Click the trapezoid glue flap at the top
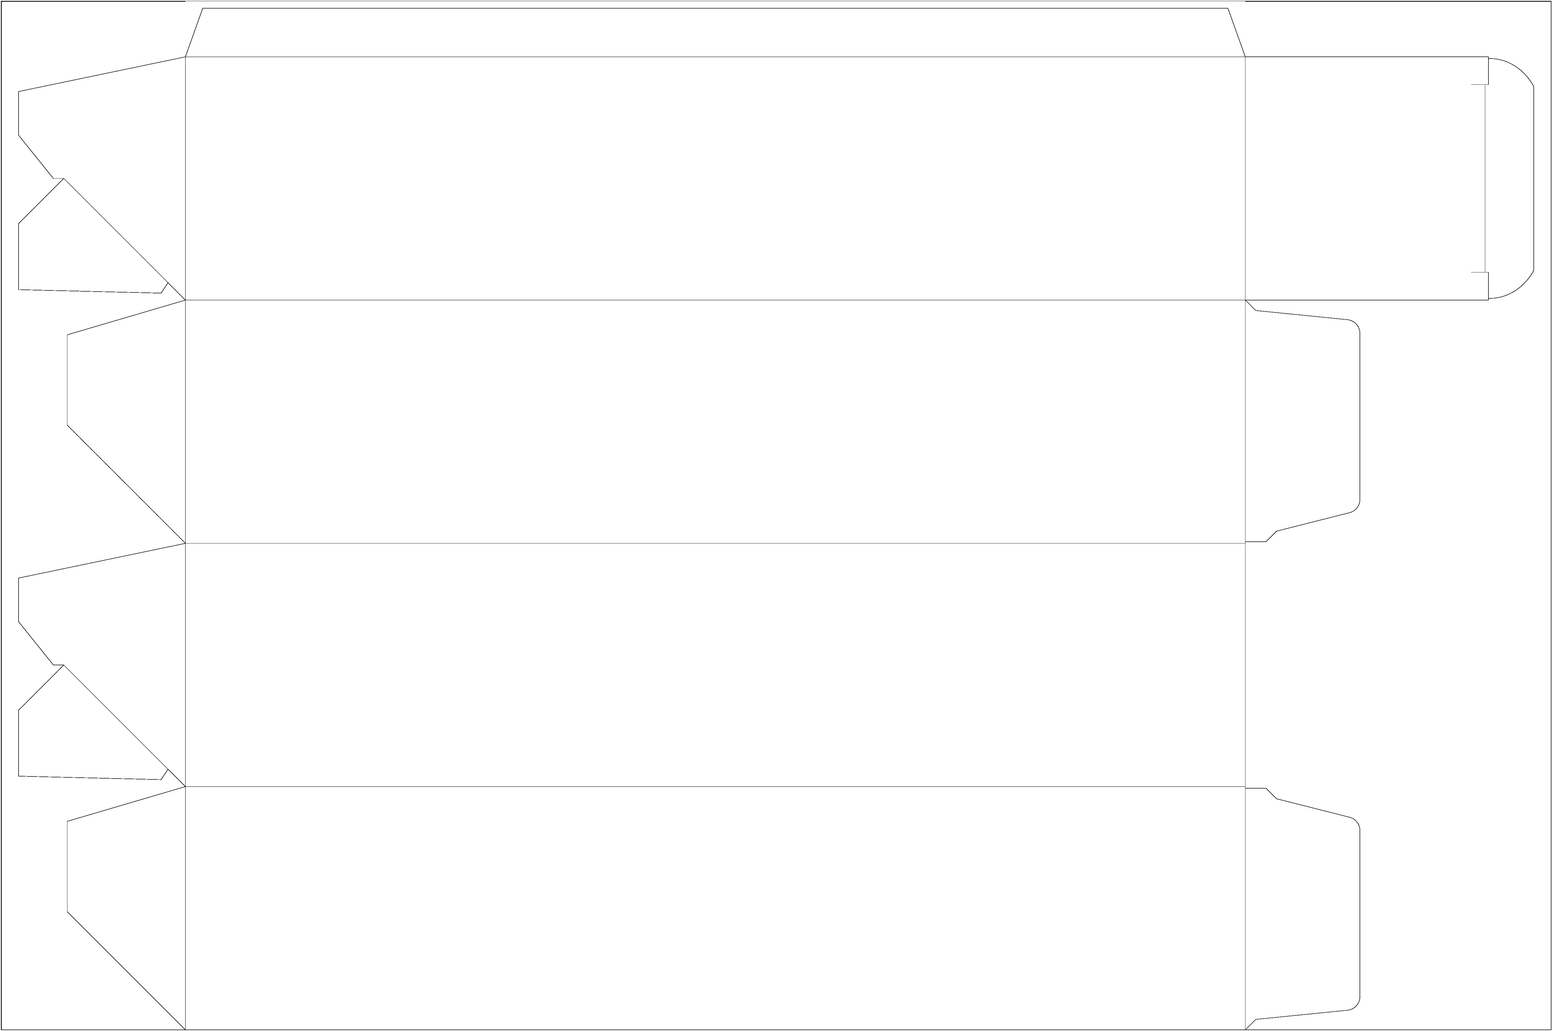1552x1031 pixels. 715,33
